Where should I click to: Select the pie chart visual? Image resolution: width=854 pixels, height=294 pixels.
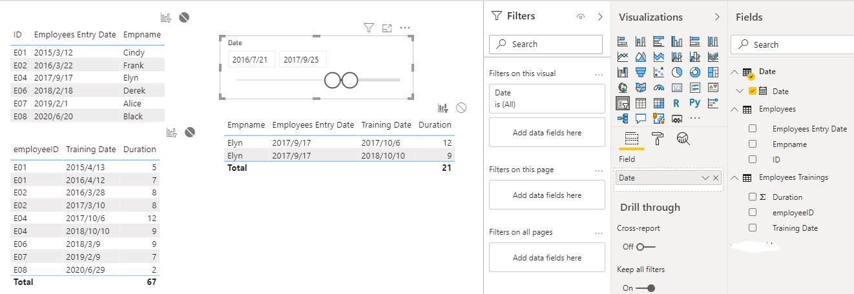point(677,72)
